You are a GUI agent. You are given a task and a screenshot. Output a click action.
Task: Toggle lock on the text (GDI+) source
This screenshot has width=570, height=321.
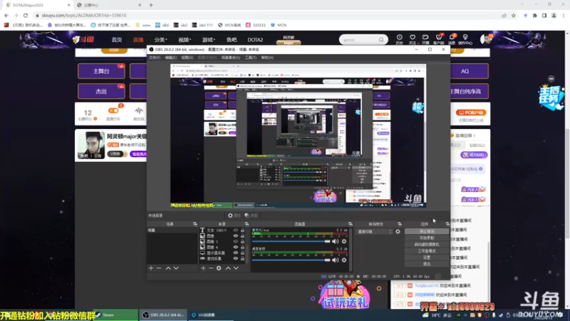[242, 230]
